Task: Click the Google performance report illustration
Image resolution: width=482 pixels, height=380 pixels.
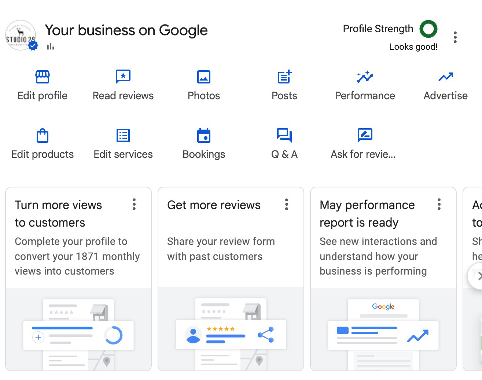Action: tap(383, 329)
